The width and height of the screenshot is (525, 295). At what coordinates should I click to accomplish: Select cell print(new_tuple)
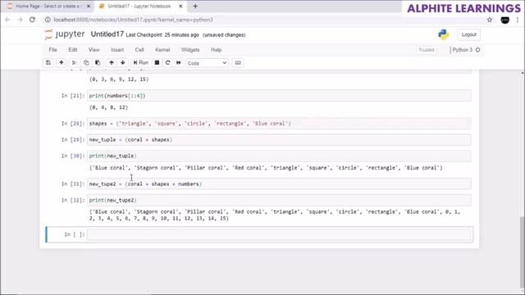(x=279, y=156)
